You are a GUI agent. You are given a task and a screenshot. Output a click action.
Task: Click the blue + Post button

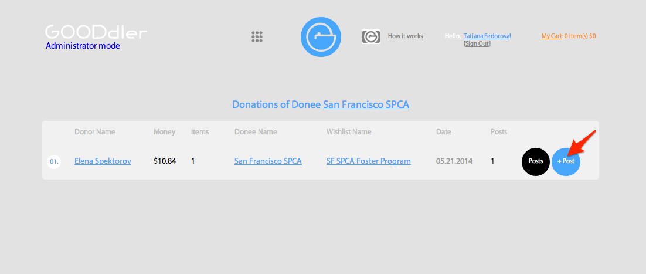(566, 162)
